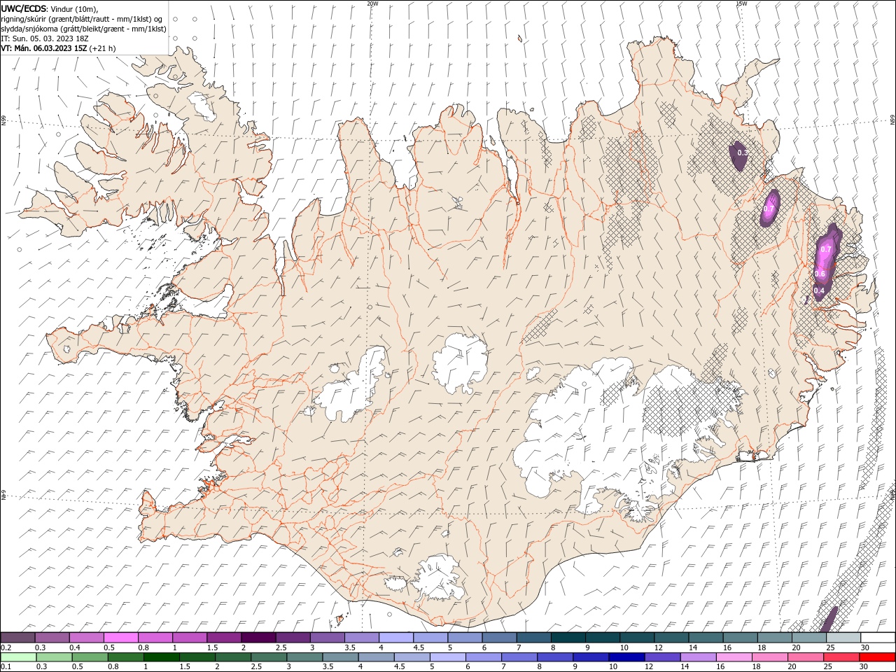
Task: Click the 15W longitude label
Action: point(741,3)
